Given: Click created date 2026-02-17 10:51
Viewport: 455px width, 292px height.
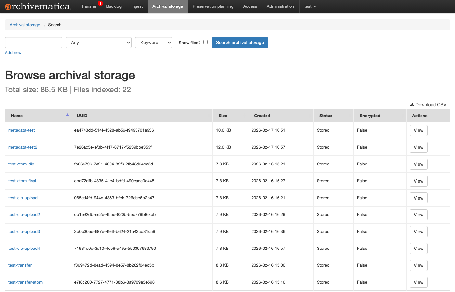Looking at the screenshot, I should pos(268,130).
